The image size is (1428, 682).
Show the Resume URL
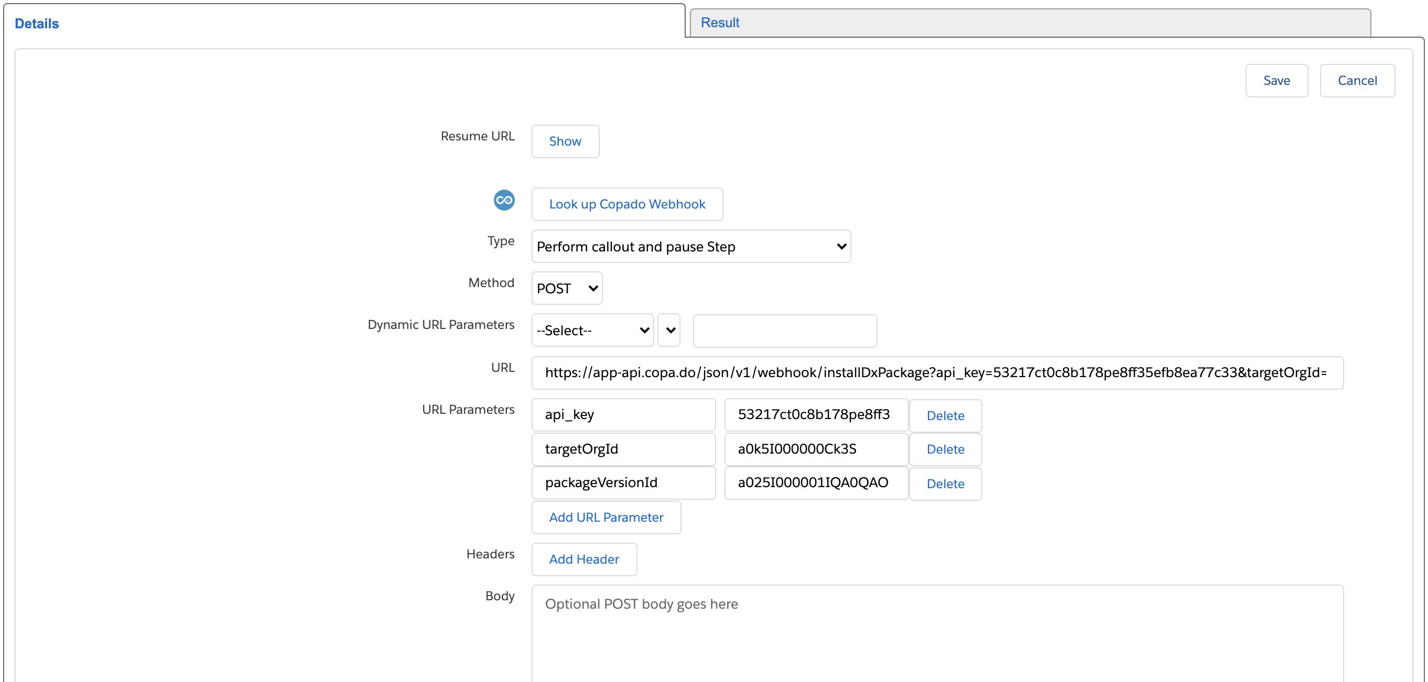(565, 141)
